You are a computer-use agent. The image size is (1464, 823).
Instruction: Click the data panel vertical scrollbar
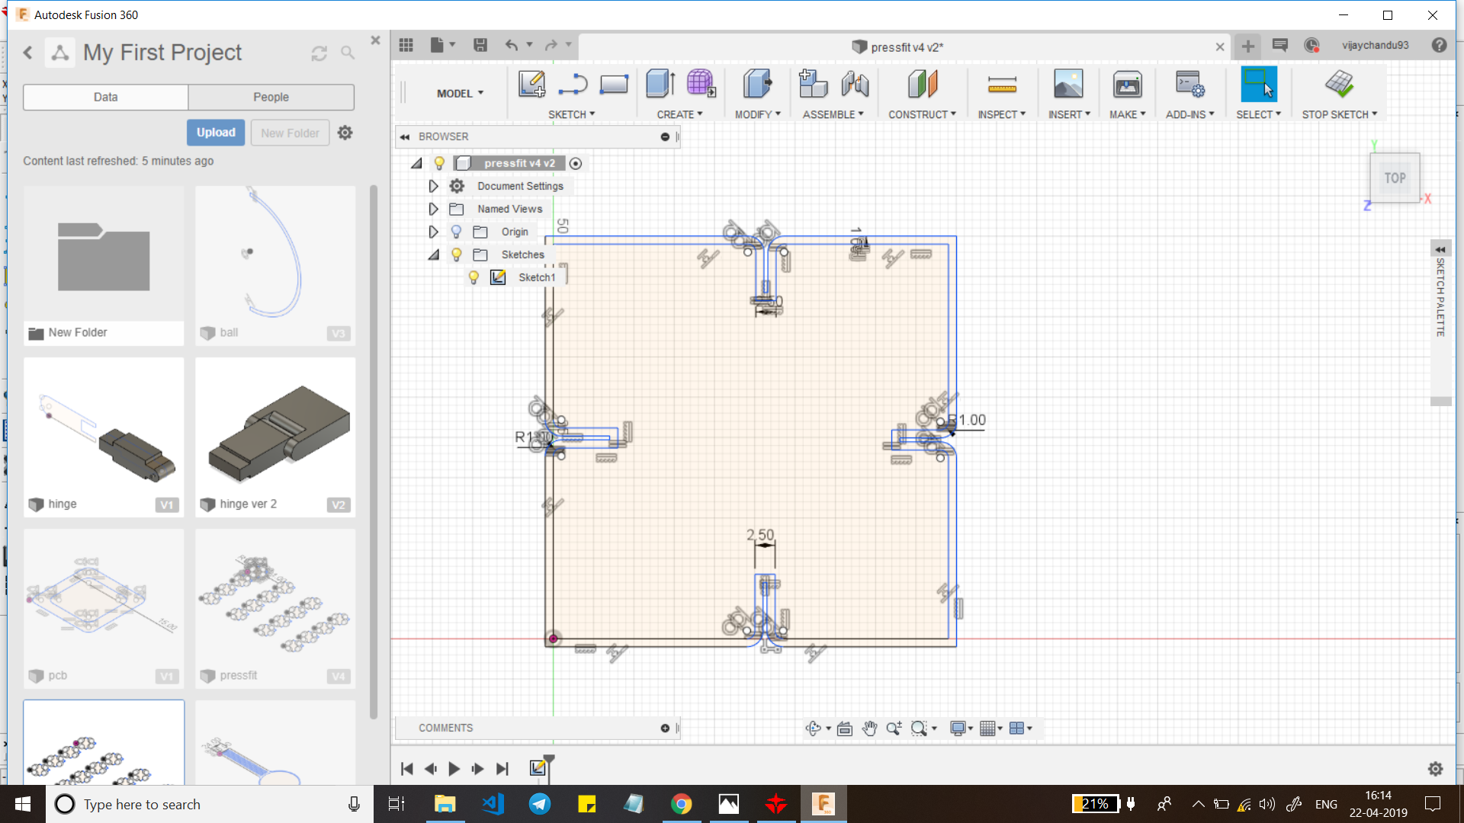tap(374, 450)
